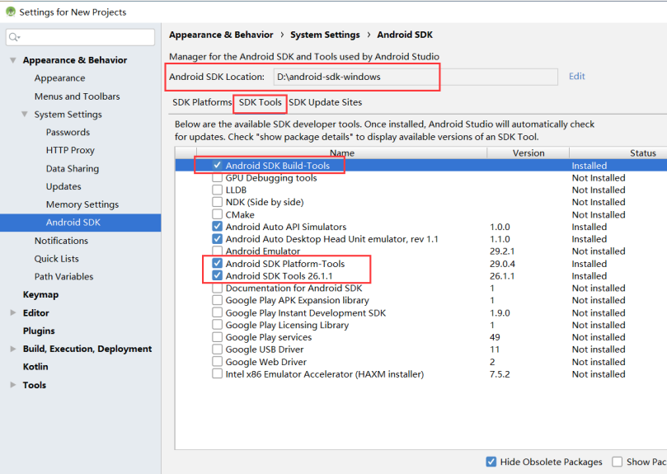
Task: Open the SDK Update Sites tab
Action: click(326, 102)
